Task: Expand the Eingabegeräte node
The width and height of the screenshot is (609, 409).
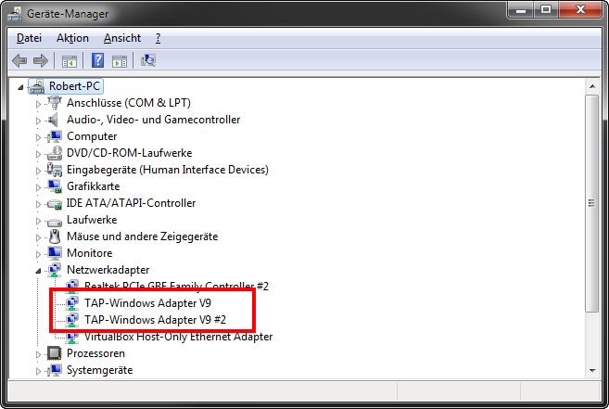Action: point(38,171)
